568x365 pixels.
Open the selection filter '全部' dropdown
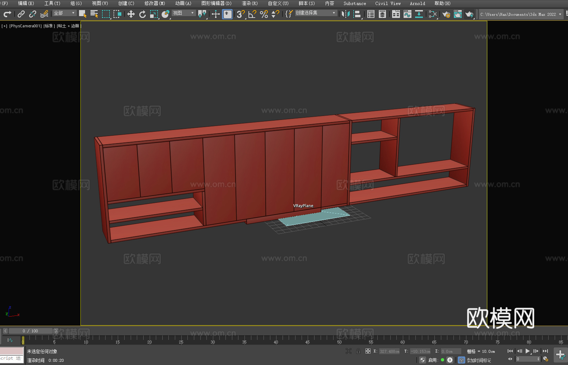point(64,13)
